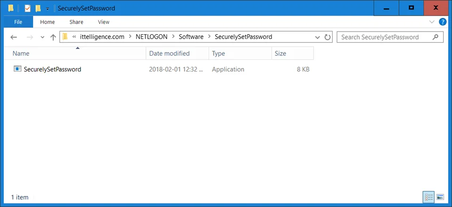Click New folder quick access icon
Screen dimensions: 452x207
coord(38,8)
